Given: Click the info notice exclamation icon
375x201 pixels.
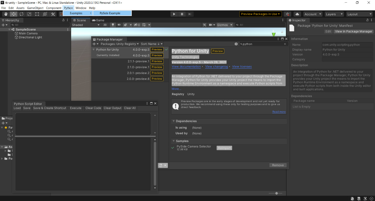Looking at the screenshot, I should click(176, 106).
